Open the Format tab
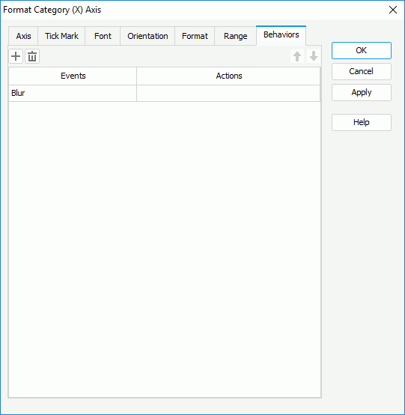 pyautogui.click(x=195, y=36)
